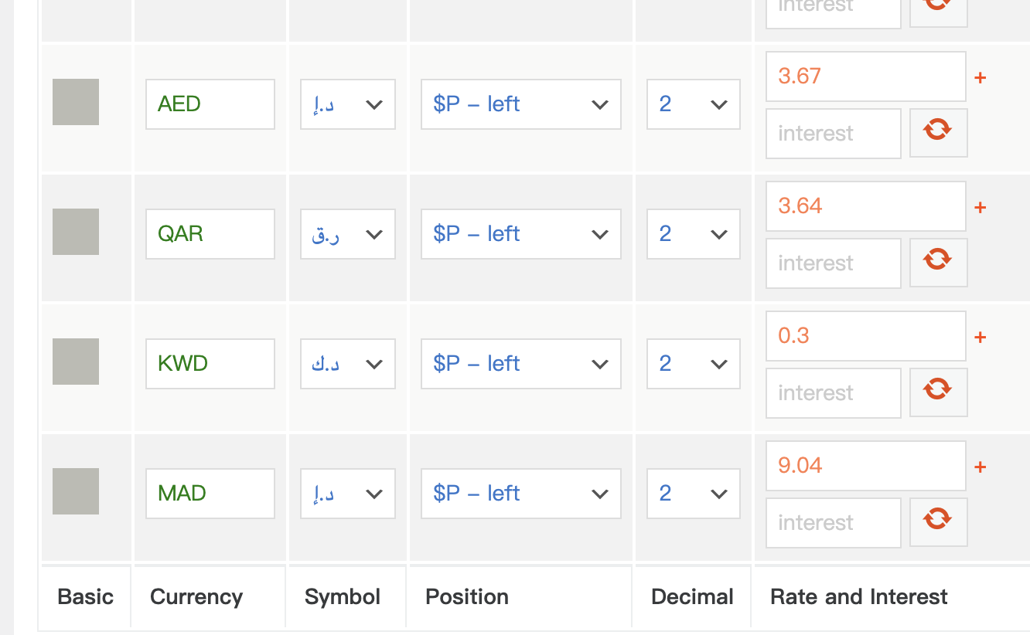Click the plus next to QAR rate
Image resolution: width=1030 pixels, height=635 pixels.
pos(980,207)
